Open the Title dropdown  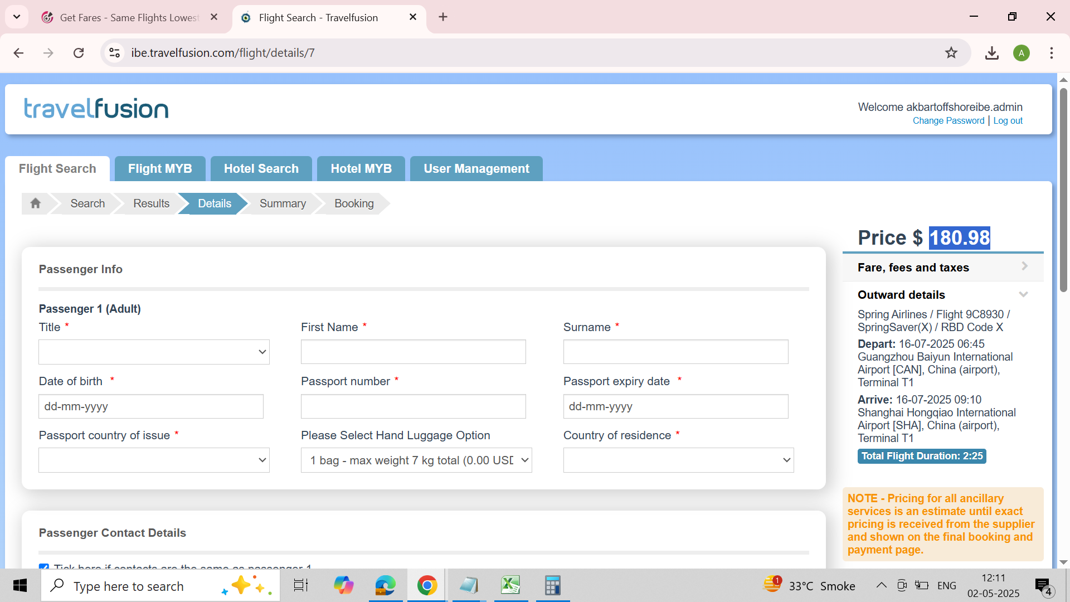(154, 352)
